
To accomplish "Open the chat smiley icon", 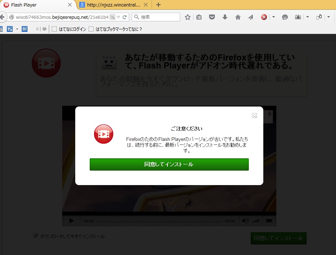I will (x=285, y=17).
